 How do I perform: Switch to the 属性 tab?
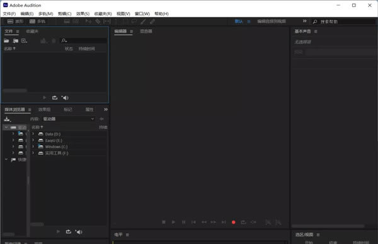pyautogui.click(x=89, y=110)
